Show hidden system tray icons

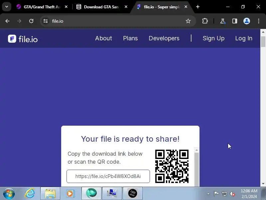208,194
